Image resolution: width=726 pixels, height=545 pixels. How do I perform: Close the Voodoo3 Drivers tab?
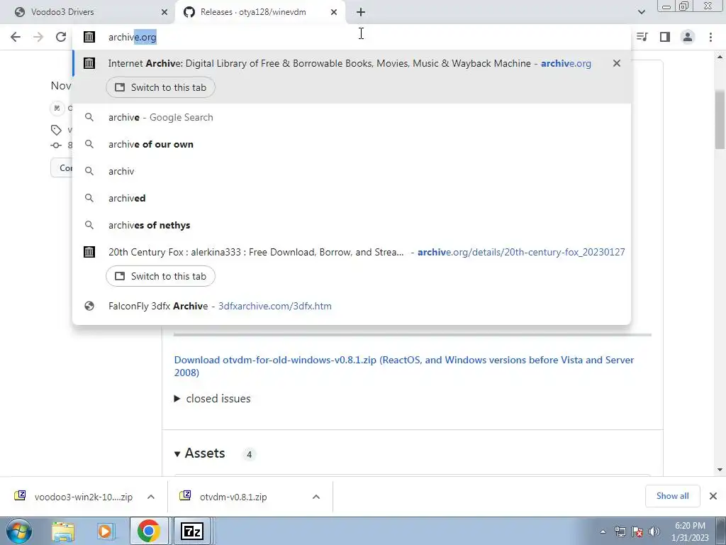(164, 13)
